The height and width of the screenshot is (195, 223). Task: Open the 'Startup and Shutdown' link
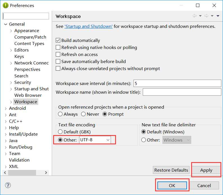(x=88, y=26)
